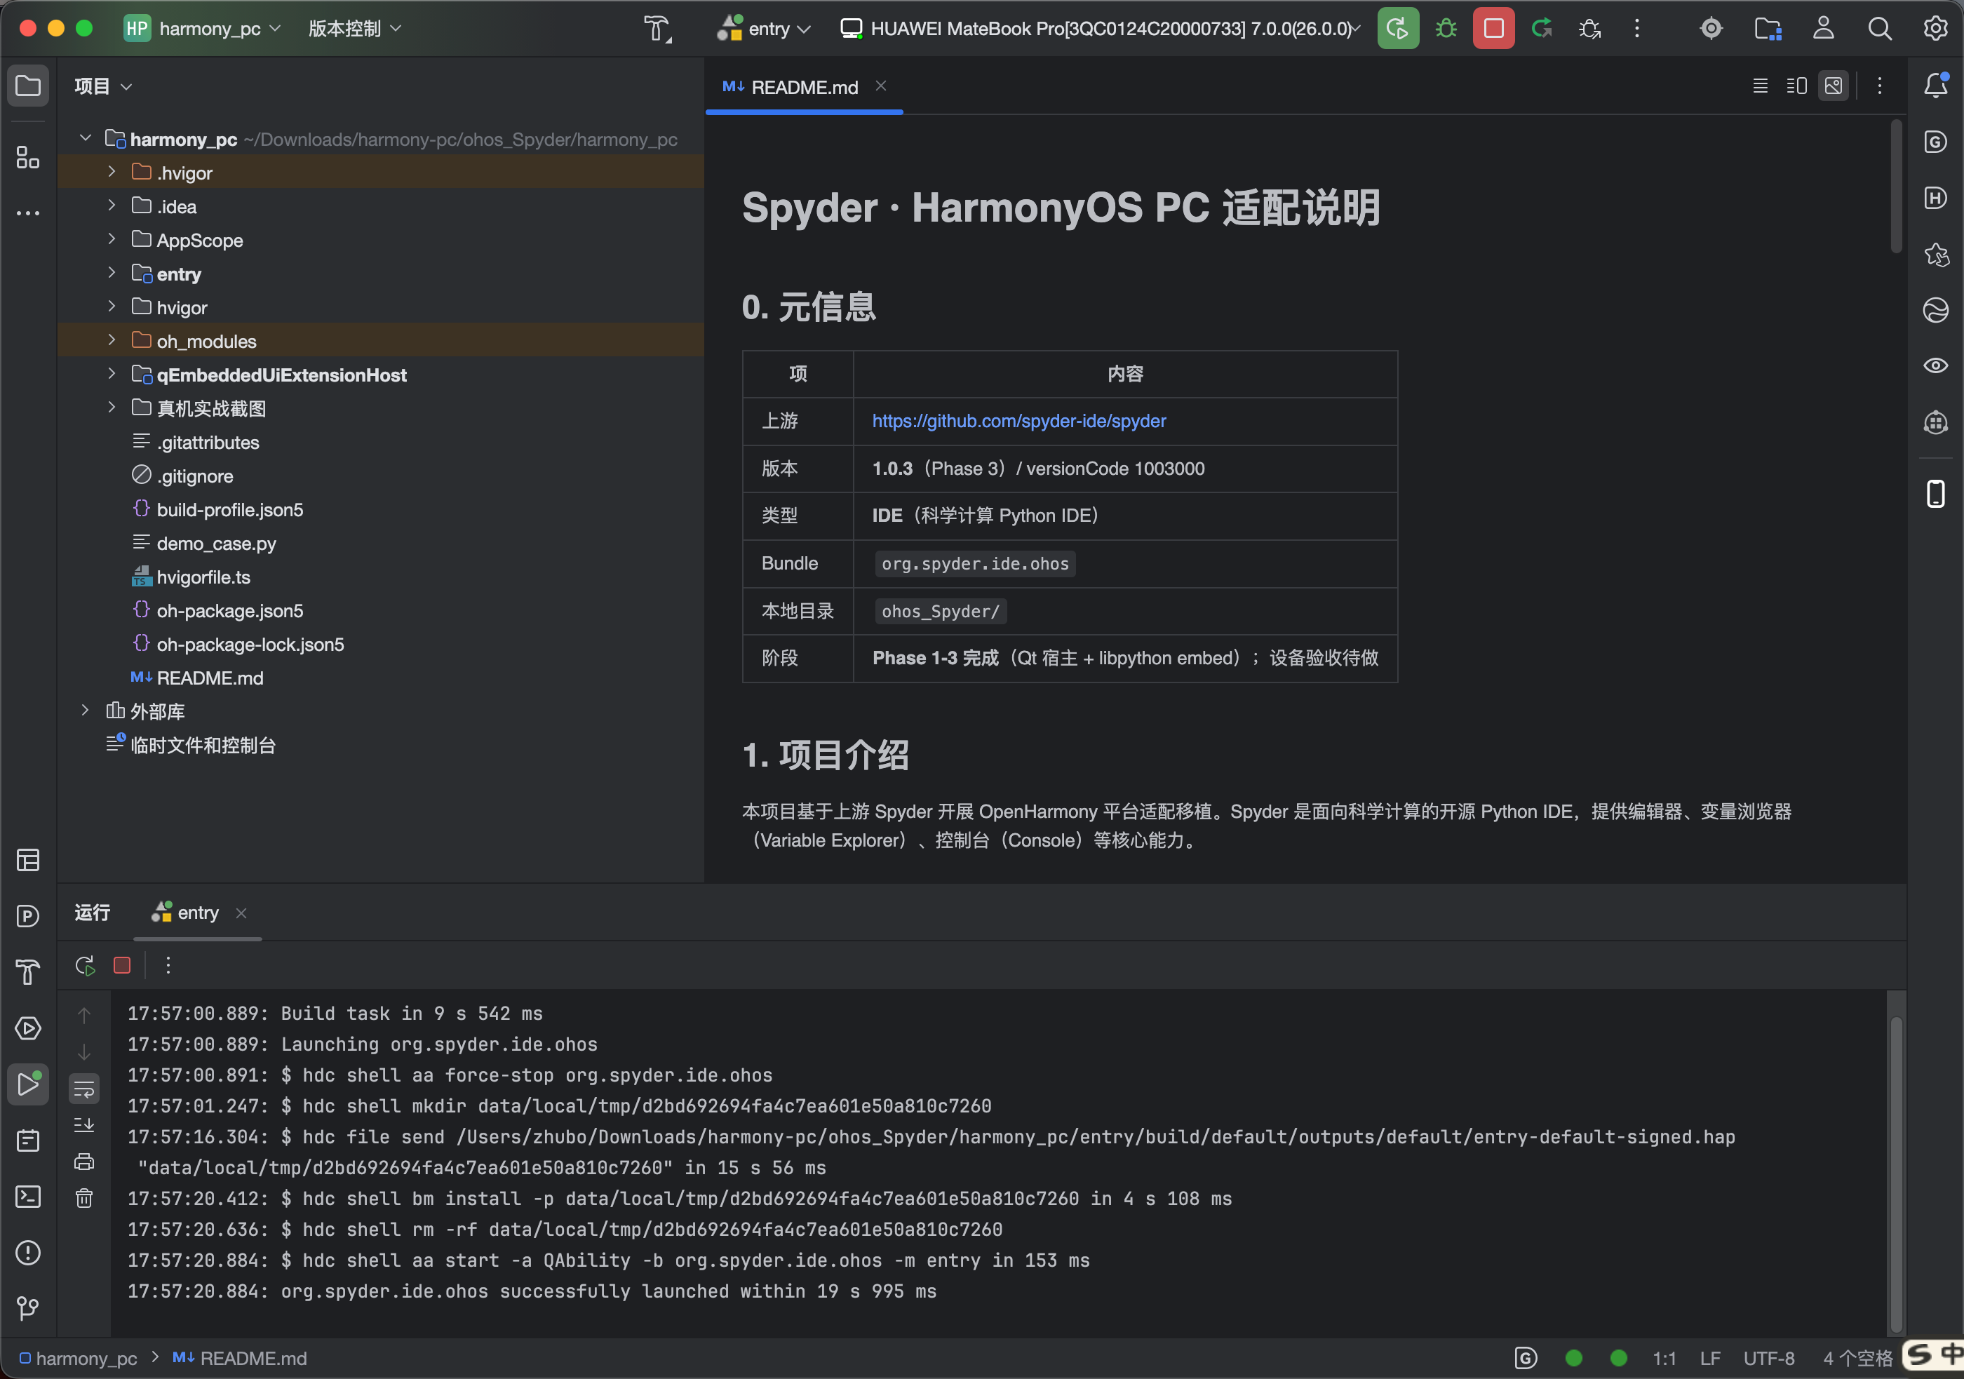This screenshot has width=1964, height=1379.
Task: Print console output icon
Action: [84, 1162]
